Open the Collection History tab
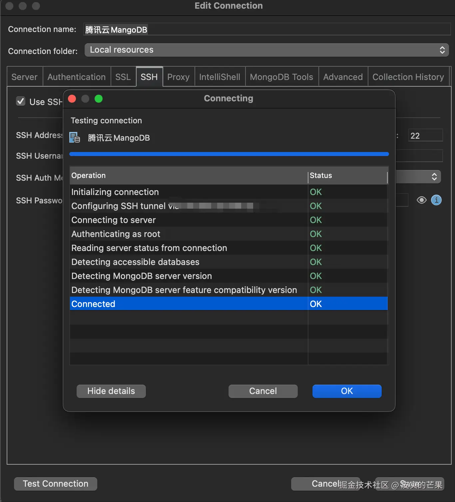Viewport: 455px width, 502px height. coord(408,77)
